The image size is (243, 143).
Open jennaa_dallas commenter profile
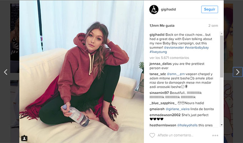click(x=160, y=64)
